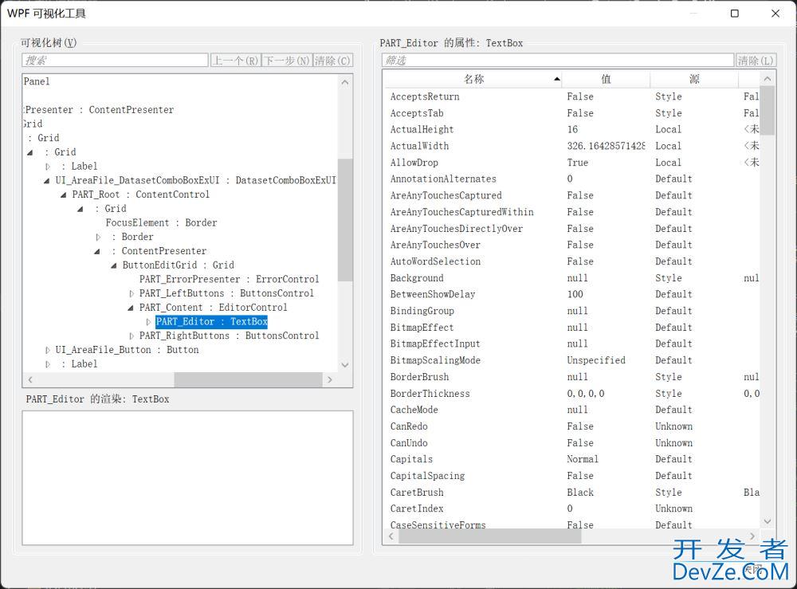Expand the last Label node
The image size is (797, 589).
coord(48,364)
